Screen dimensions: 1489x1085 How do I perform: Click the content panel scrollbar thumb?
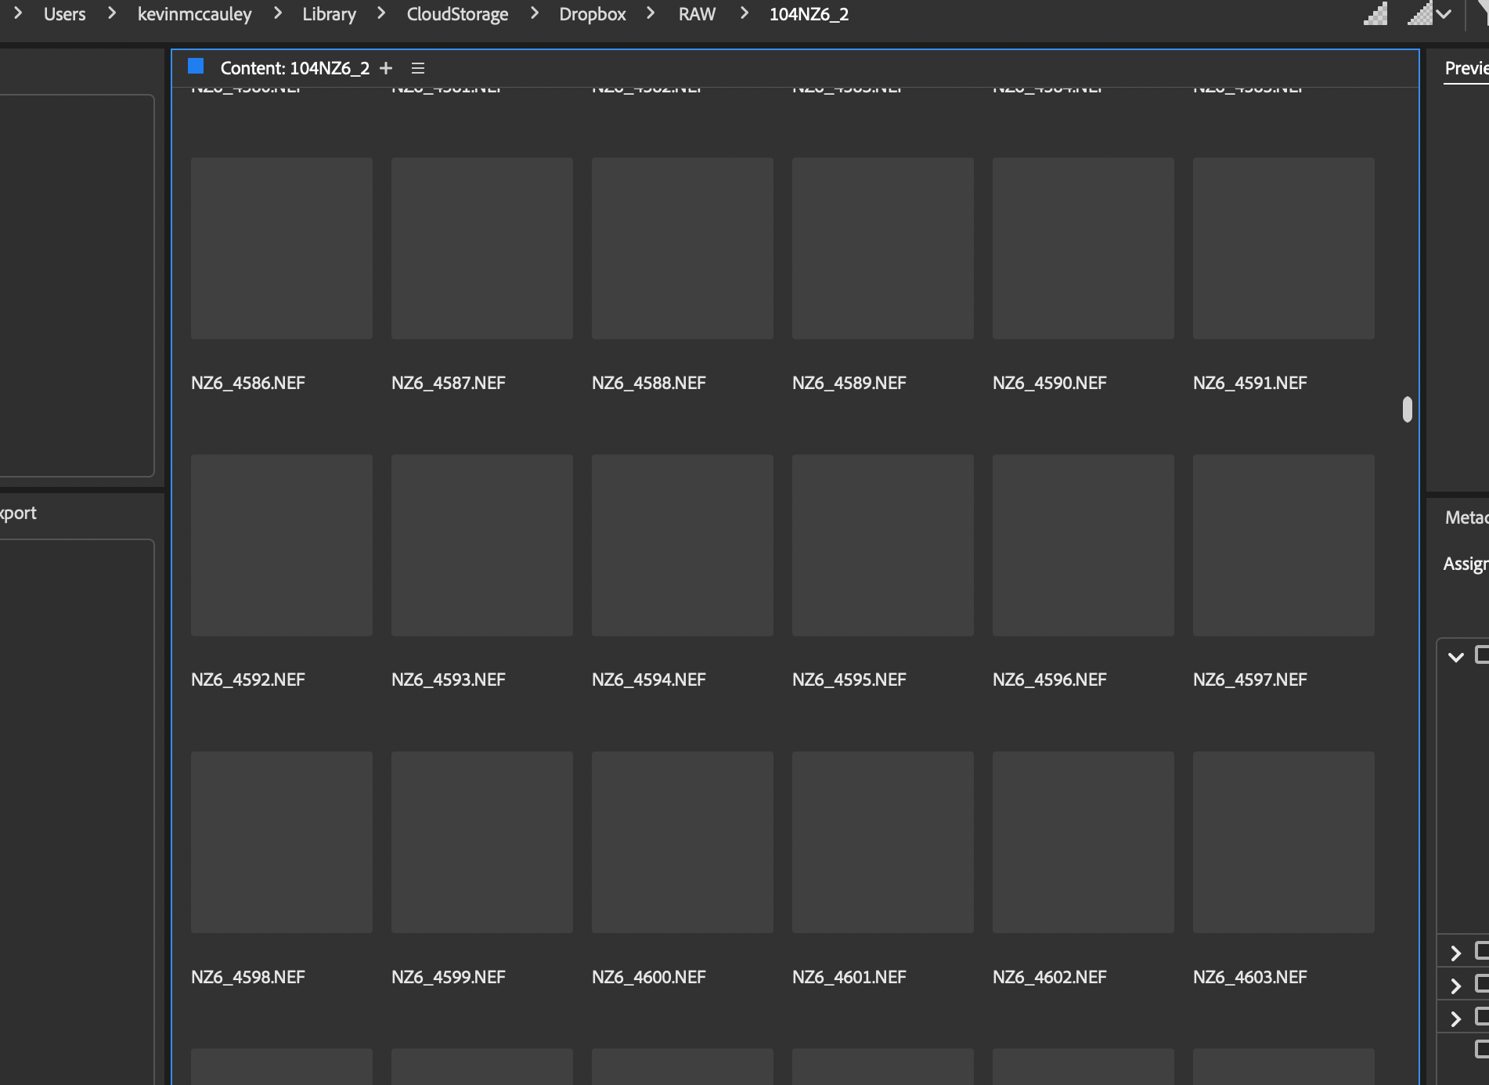point(1407,408)
